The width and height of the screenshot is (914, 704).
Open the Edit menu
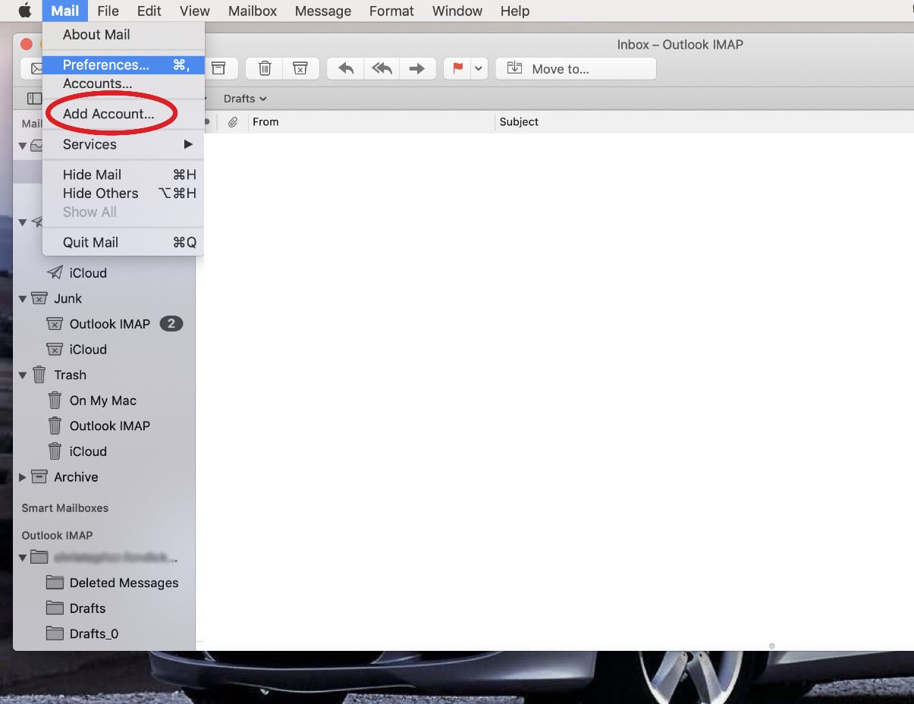pyautogui.click(x=149, y=11)
